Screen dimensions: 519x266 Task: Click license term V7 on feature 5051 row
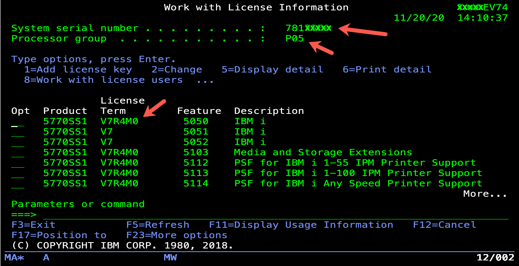107,132
